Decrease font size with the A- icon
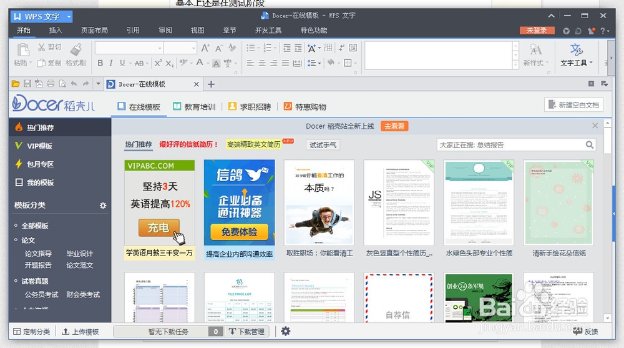 coord(218,48)
